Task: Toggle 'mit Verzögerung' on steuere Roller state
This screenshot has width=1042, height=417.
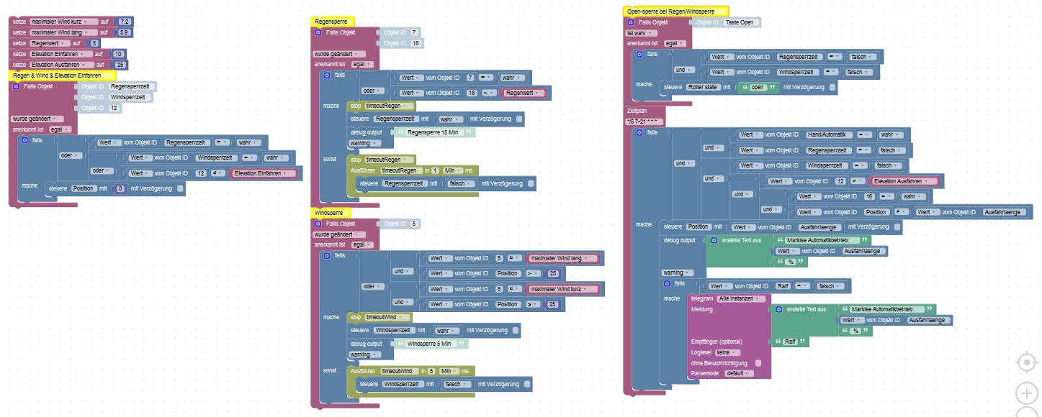Action: coord(832,87)
